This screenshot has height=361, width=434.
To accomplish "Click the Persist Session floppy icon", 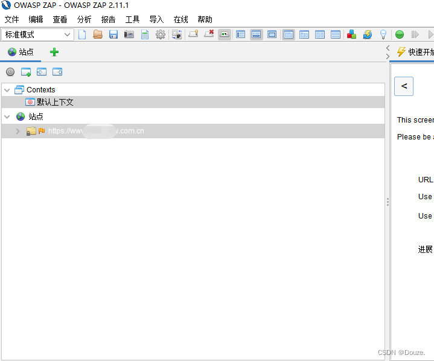I will (113, 34).
